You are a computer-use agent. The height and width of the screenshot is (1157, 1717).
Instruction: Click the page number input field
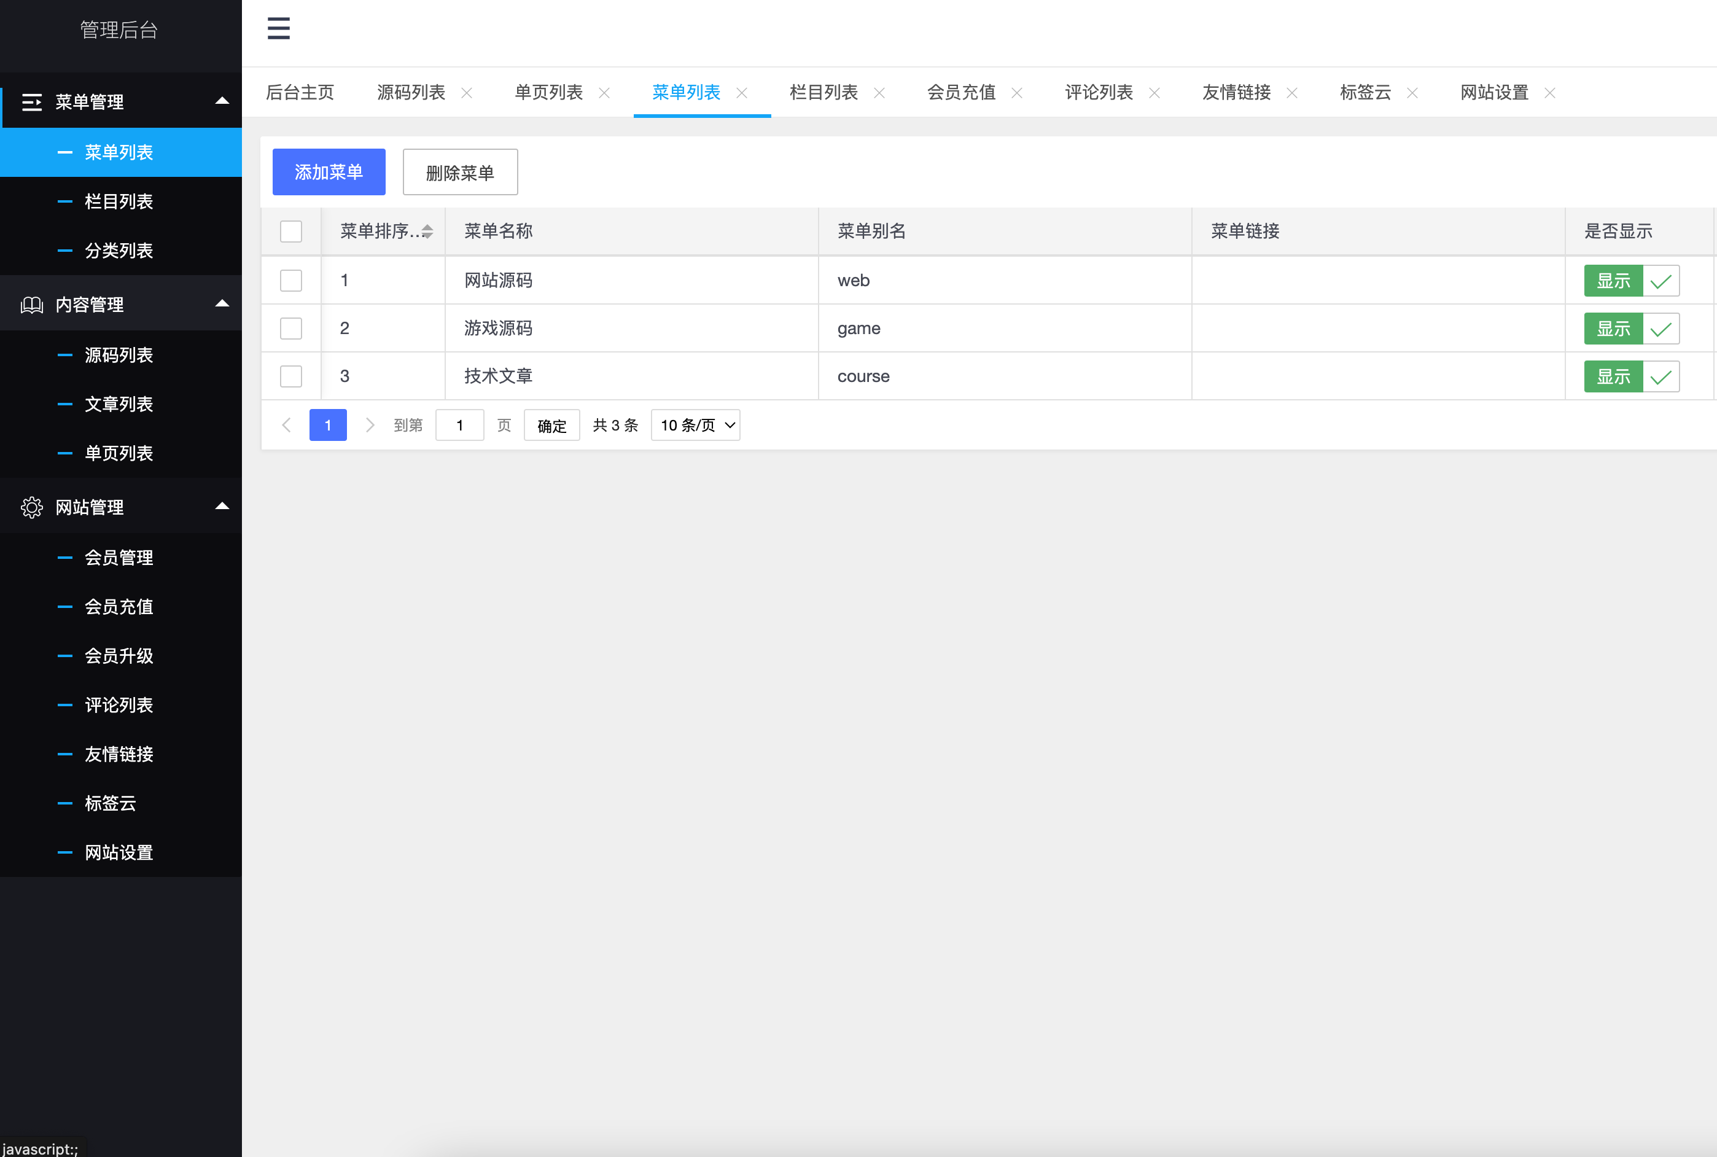click(x=460, y=425)
